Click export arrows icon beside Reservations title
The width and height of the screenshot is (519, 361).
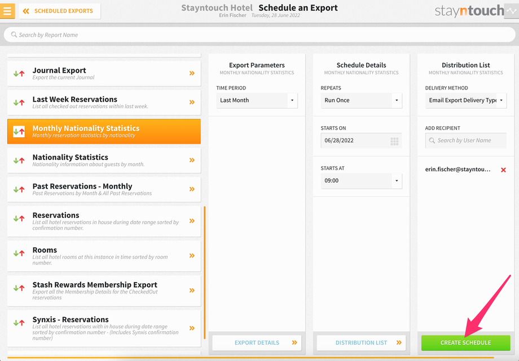pos(19,218)
